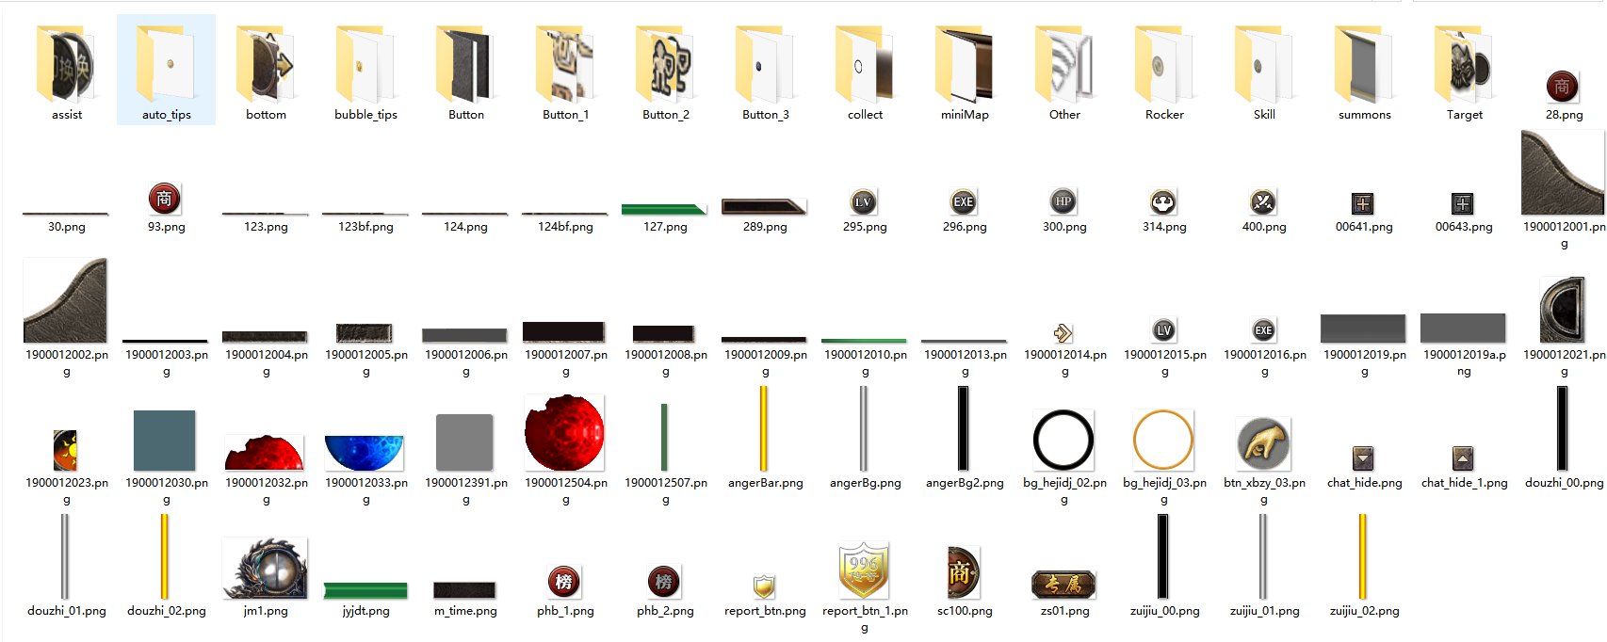1607x642 pixels.
Task: Select the jyjdt.png green bar
Action: (365, 590)
